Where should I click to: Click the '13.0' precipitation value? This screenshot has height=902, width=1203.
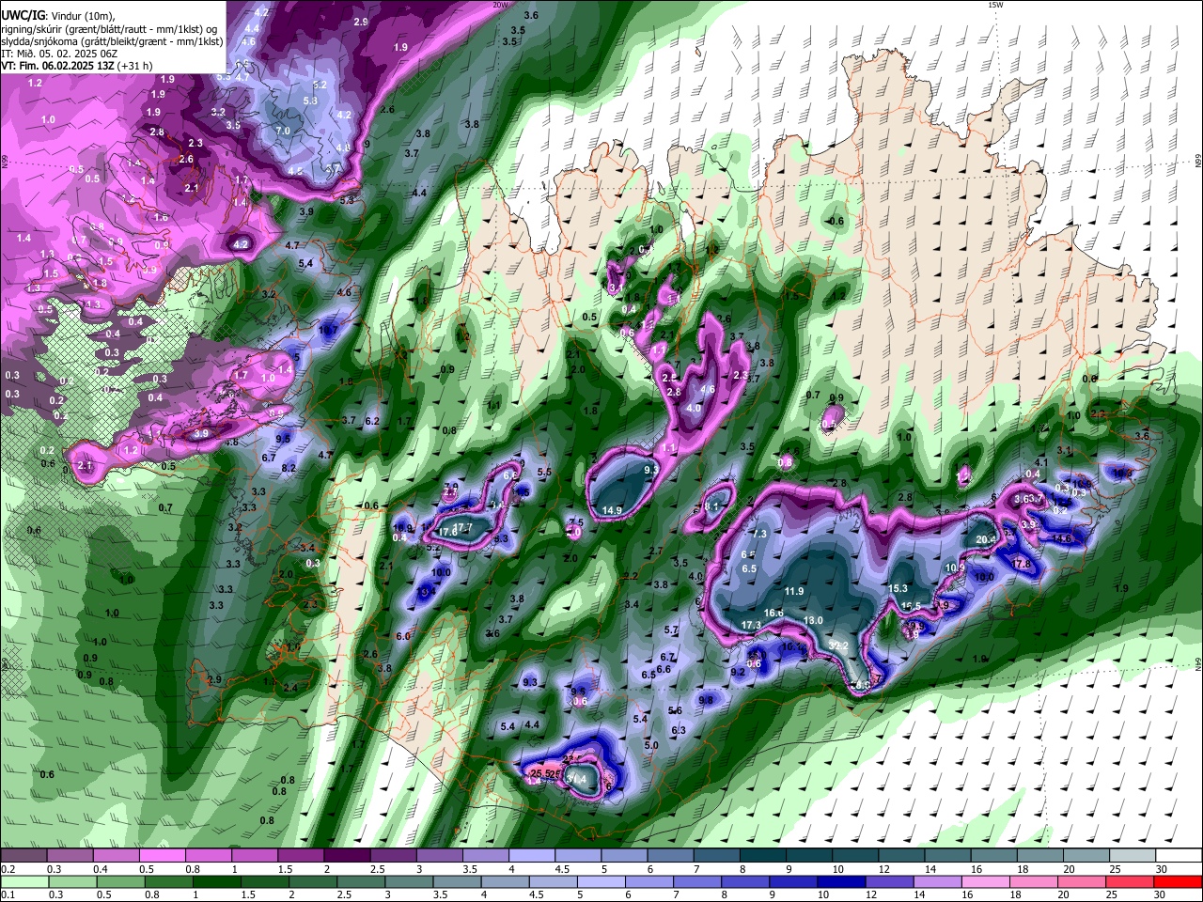tap(814, 620)
